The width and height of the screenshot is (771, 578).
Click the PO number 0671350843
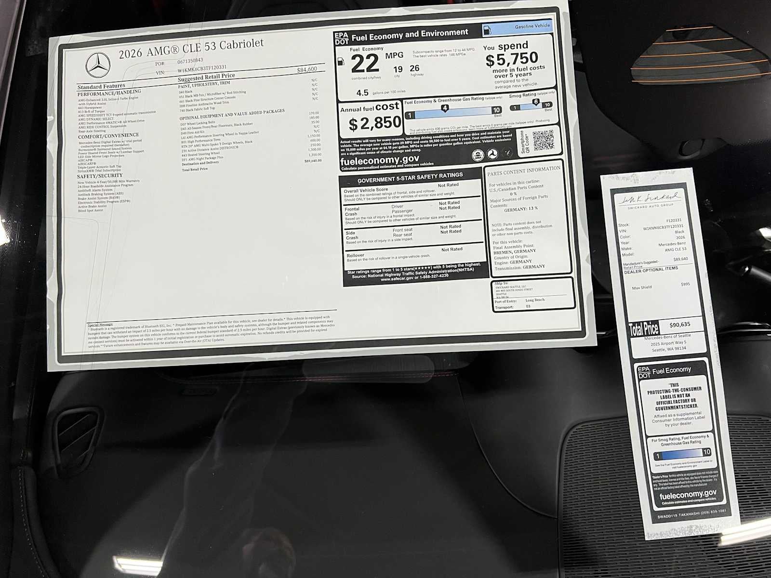[190, 61]
